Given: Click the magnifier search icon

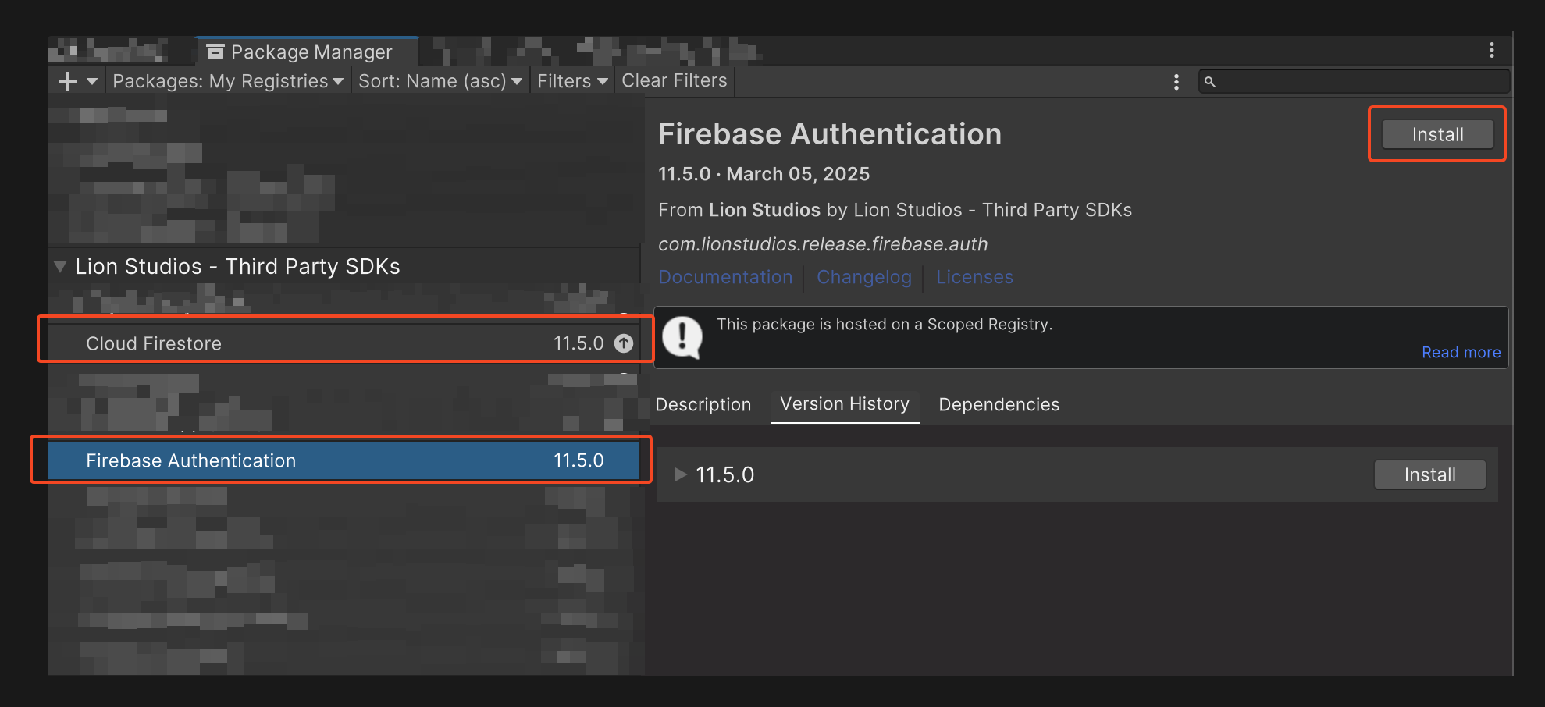Looking at the screenshot, I should click(1209, 82).
